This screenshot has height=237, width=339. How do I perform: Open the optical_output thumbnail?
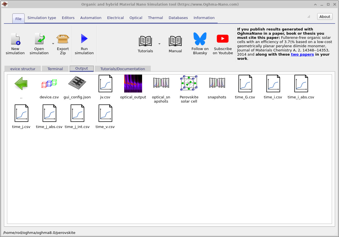click(x=133, y=84)
